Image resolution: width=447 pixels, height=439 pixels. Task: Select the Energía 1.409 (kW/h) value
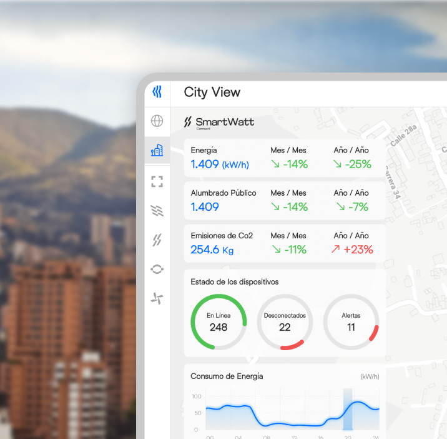click(x=220, y=164)
